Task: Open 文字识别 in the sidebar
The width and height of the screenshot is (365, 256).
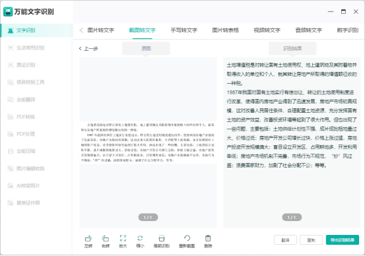Action: point(37,30)
